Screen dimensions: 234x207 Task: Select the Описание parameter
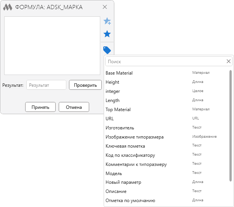pyautogui.click(x=167, y=191)
